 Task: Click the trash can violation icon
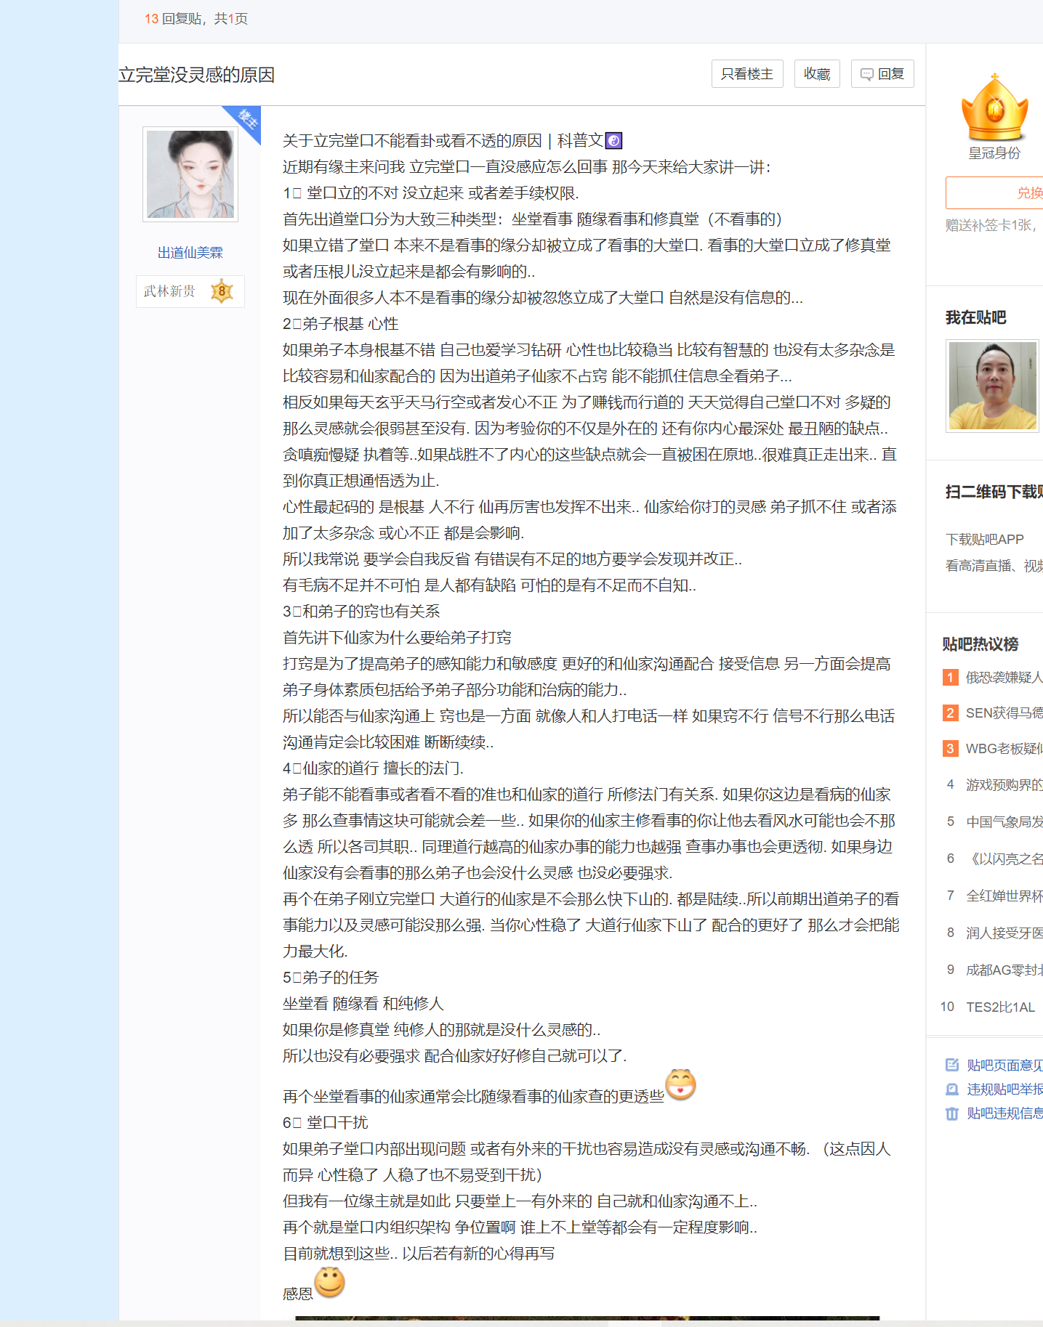pos(952,1113)
